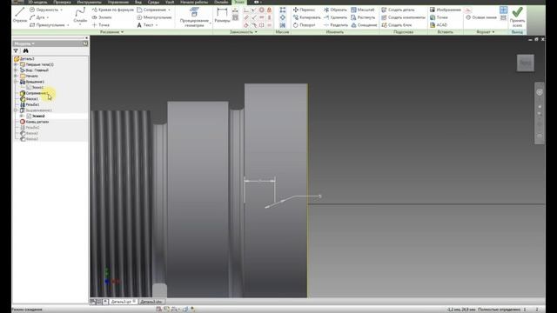Viewport: 557px width, 313px height.
Task: Open the Инструменты ribbon tab
Action: 89,2
